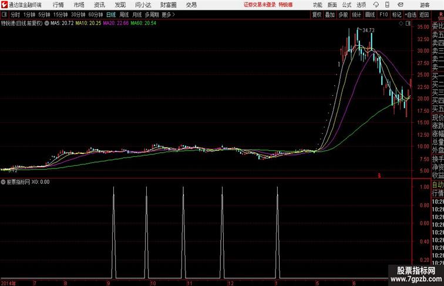Click the 特锐德 stock name in title bar
Image resolution: width=444 pixels, height=286 pixels.
285,5
